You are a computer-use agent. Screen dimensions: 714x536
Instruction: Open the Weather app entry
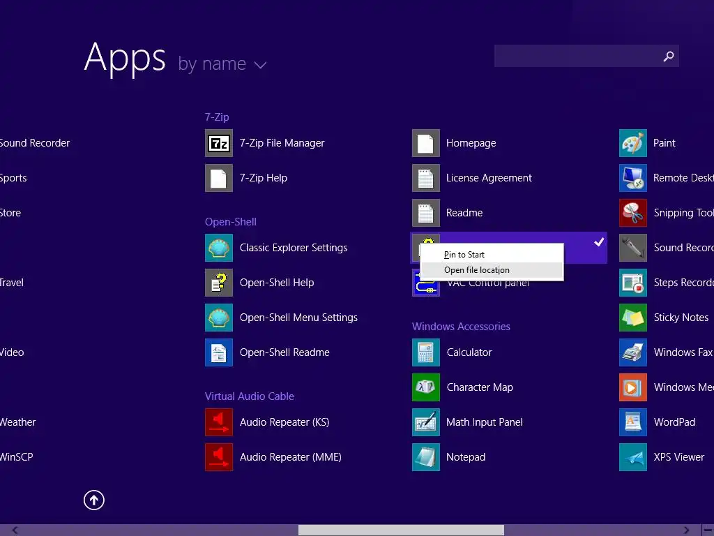click(17, 422)
